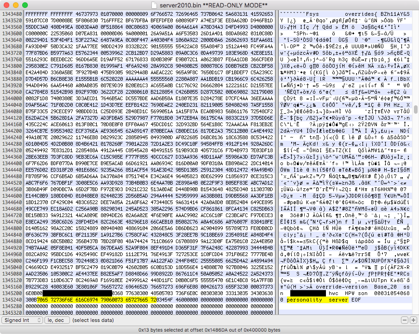The width and height of the screenshot is (419, 334).
Task: Click the '(select less data)' inspector text
Action: coord(93,320)
